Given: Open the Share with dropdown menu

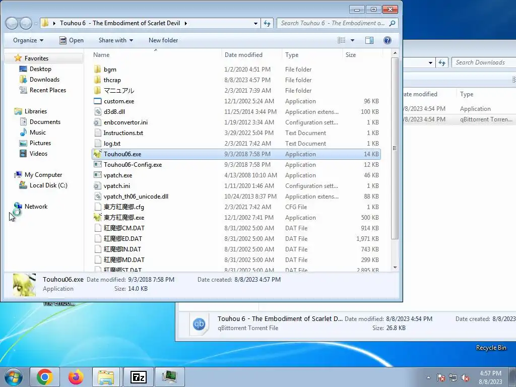Looking at the screenshot, I should 116,40.
